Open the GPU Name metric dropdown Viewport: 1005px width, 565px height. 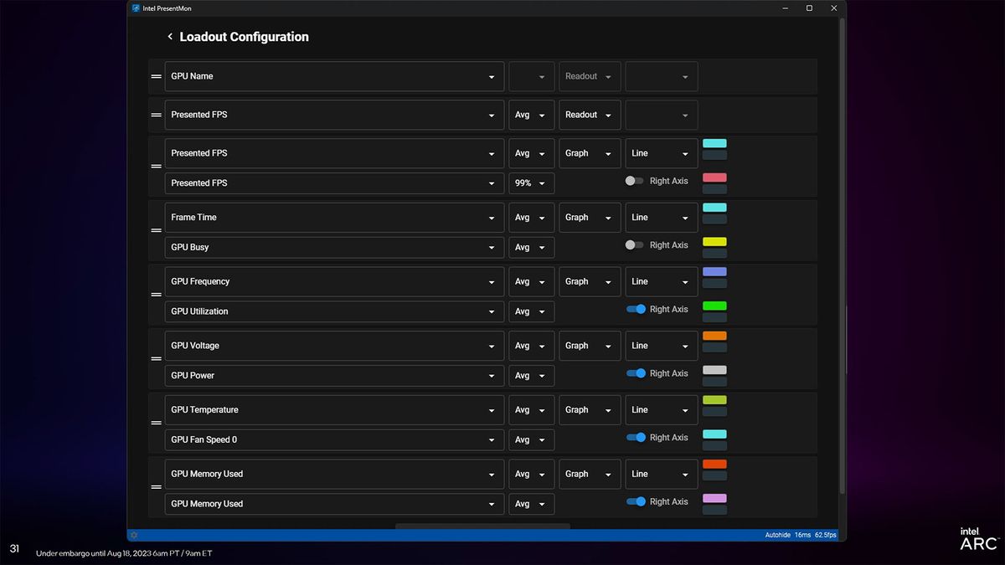pyautogui.click(x=334, y=76)
